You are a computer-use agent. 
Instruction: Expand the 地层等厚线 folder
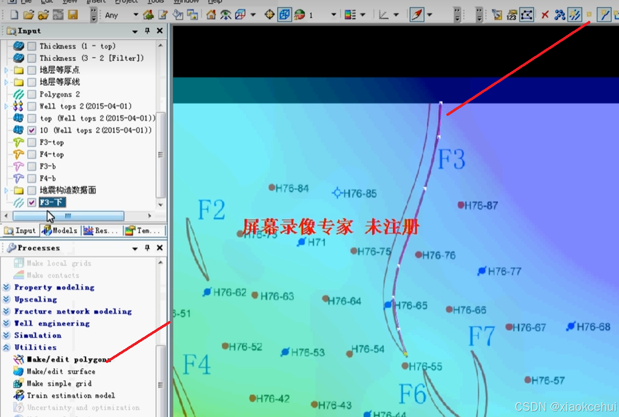[x=6, y=82]
